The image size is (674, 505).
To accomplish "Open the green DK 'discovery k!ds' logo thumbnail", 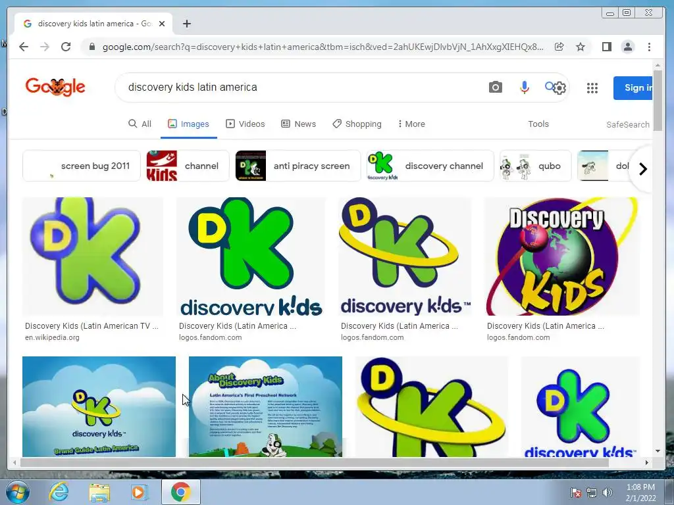I will pos(251,257).
